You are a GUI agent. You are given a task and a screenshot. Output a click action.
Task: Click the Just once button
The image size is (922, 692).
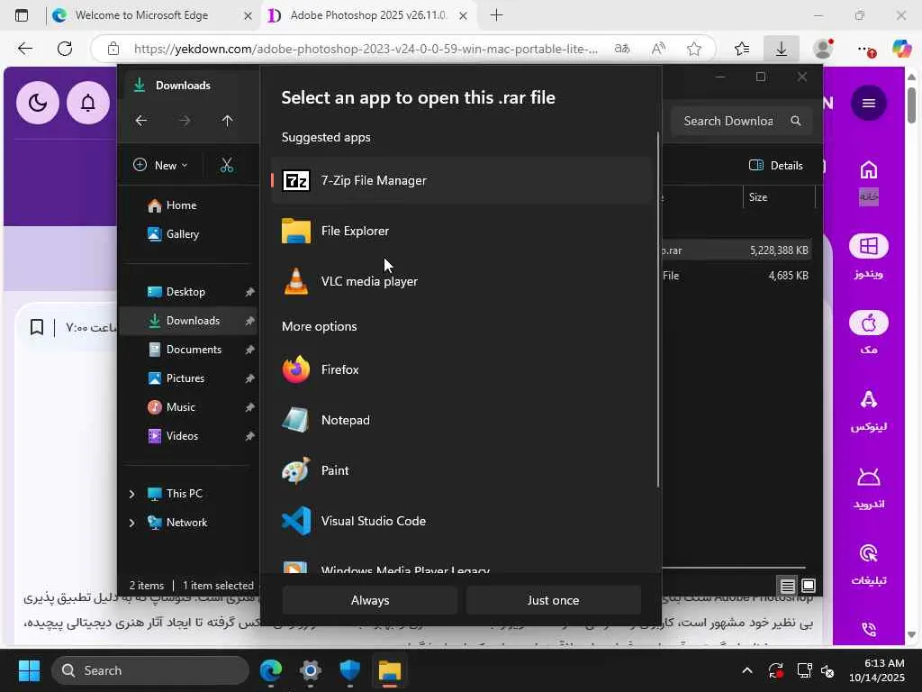(x=553, y=600)
